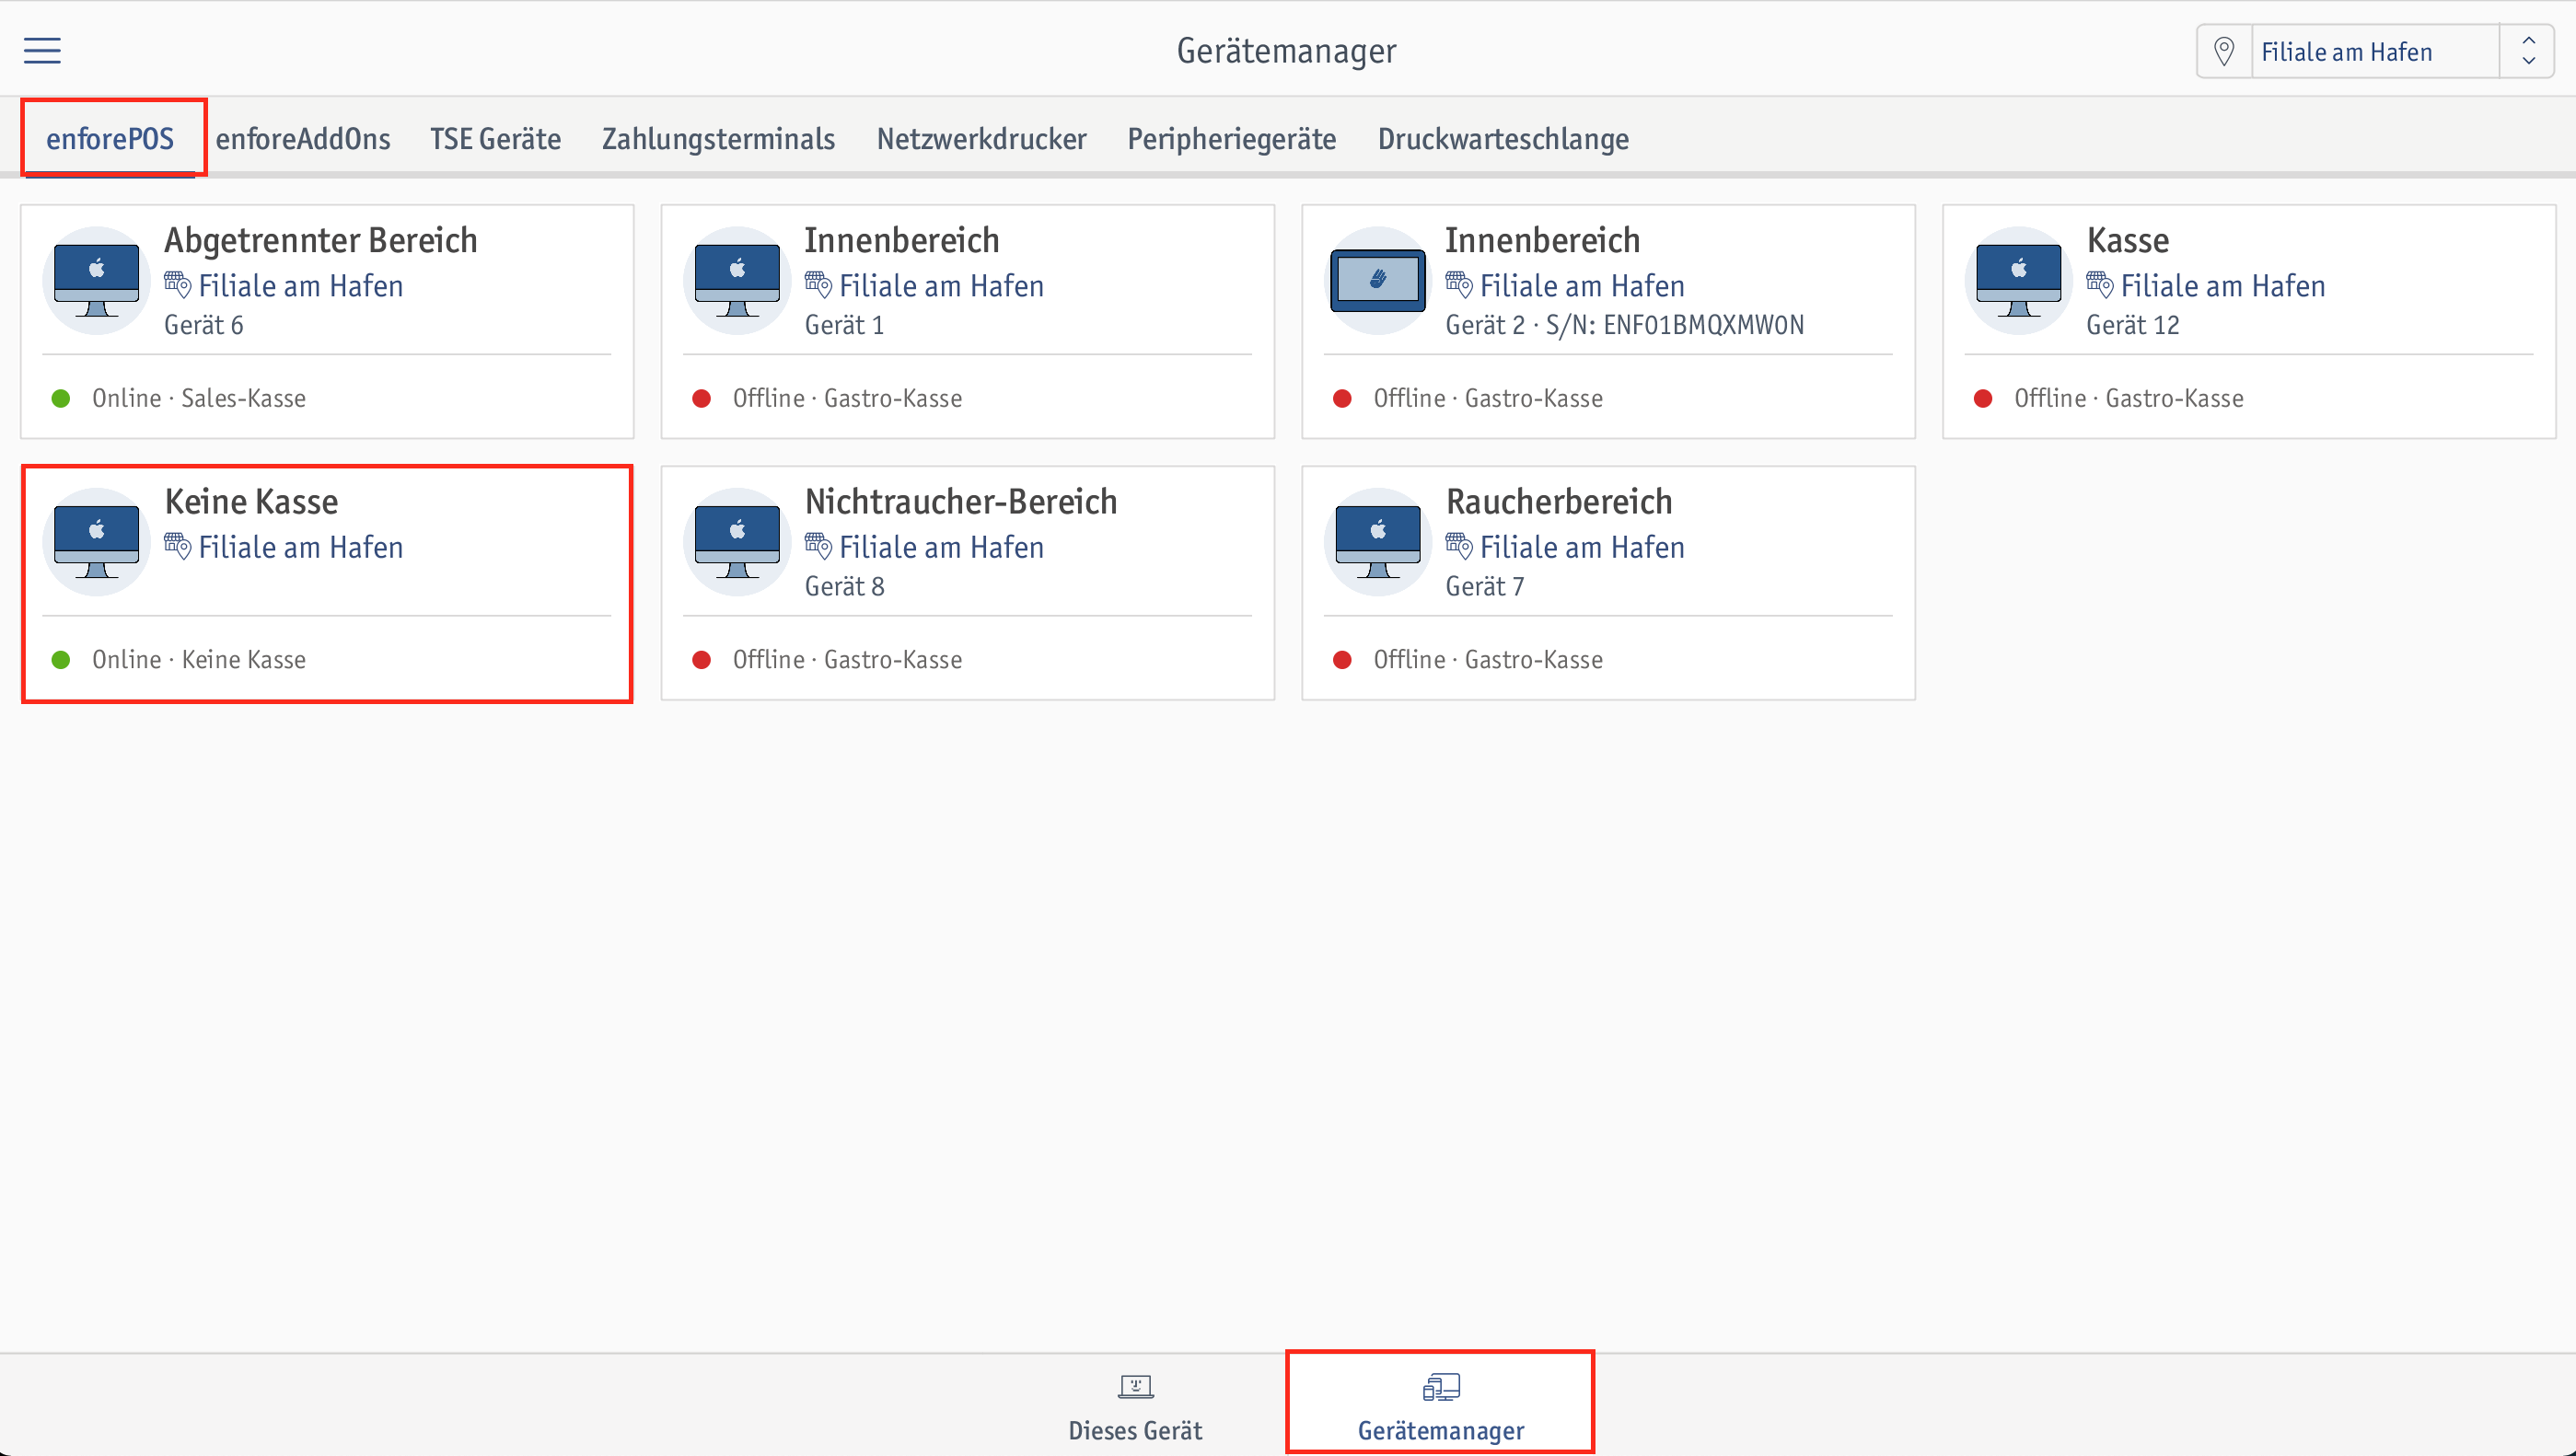The width and height of the screenshot is (2576, 1456).
Task: Click red status dot of Nichtraucher-Bereich
Action: click(702, 660)
